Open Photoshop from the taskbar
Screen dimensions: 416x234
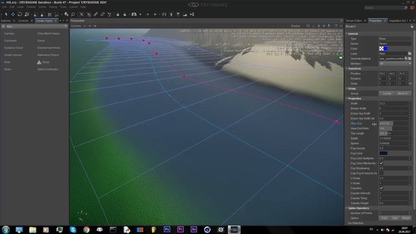pyautogui.click(x=167, y=229)
